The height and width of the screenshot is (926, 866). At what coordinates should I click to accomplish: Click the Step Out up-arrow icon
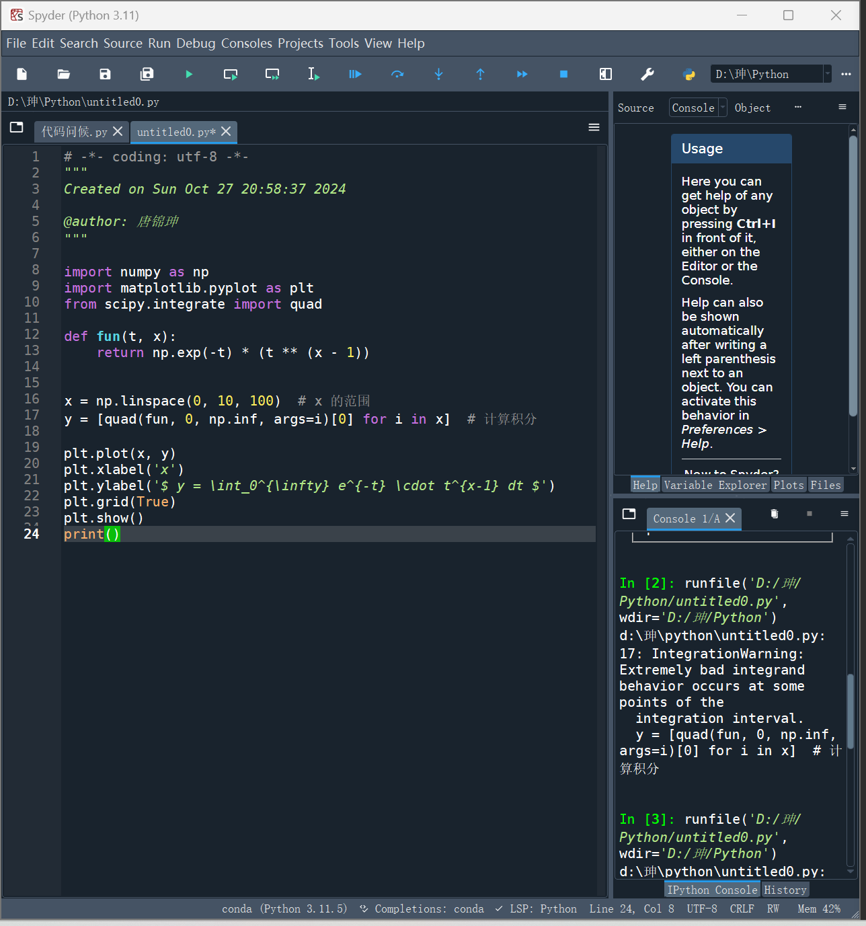[480, 74]
